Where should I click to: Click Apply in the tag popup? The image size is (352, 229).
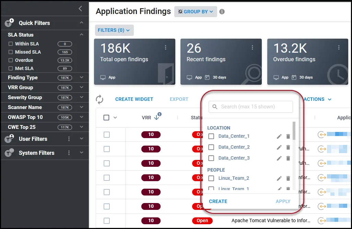pos(283,202)
